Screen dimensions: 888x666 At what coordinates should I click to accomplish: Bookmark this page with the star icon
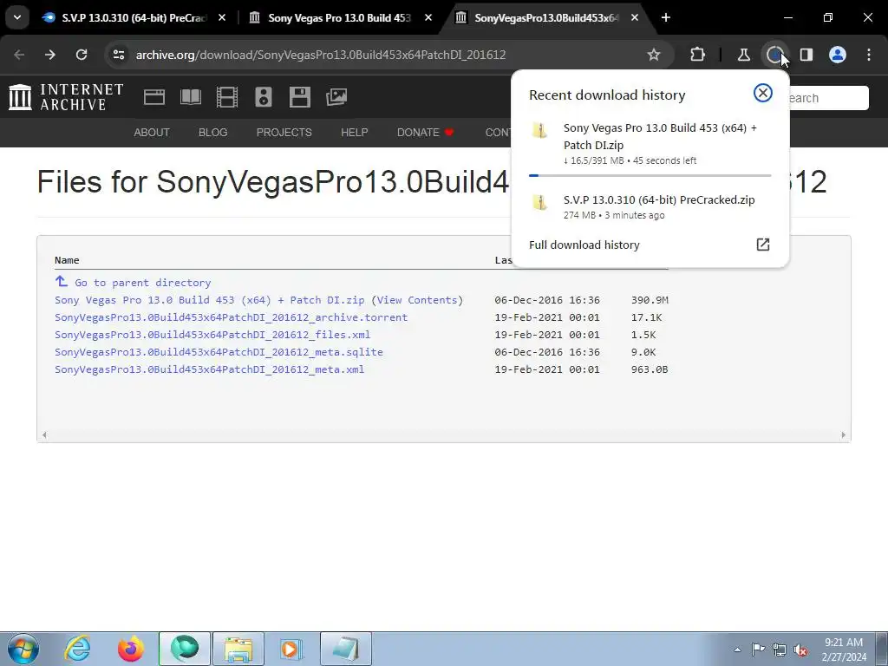tap(654, 55)
